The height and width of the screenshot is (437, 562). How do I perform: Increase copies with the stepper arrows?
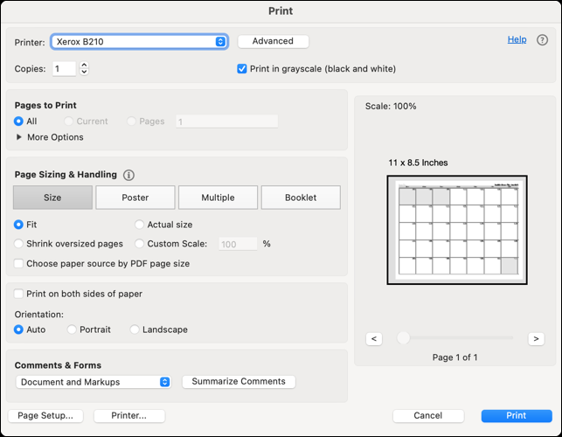pyautogui.click(x=84, y=65)
